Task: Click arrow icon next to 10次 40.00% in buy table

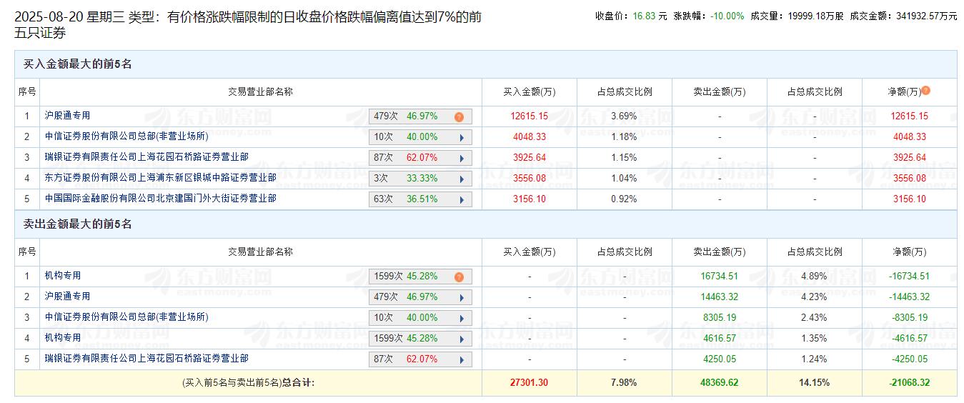Action: (x=462, y=137)
